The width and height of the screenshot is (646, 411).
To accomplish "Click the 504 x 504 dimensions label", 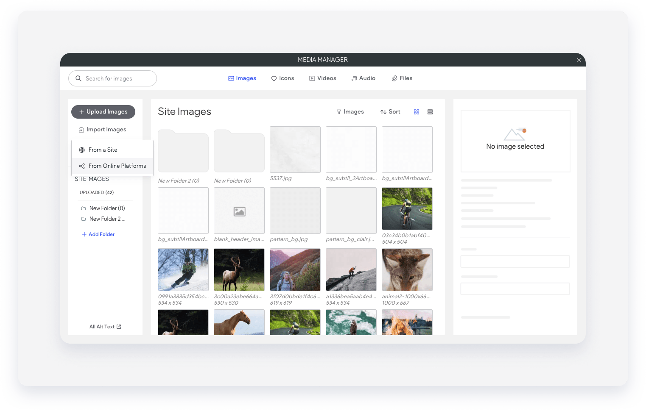I will pos(394,242).
